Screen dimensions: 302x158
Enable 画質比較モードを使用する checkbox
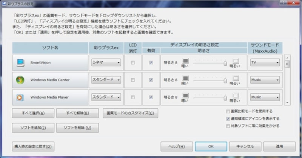coord(228,111)
